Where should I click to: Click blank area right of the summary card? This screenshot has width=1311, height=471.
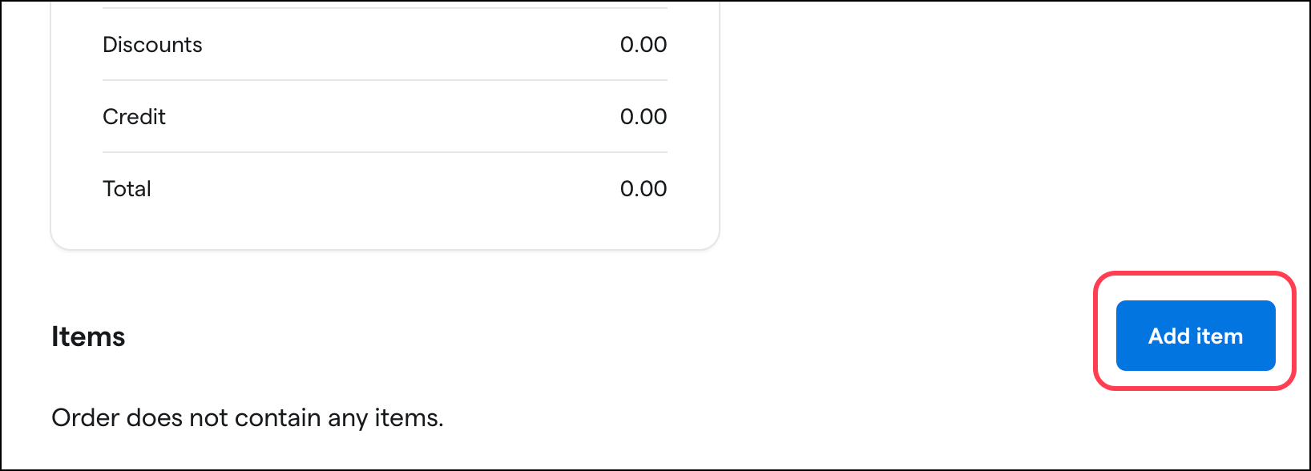pos(1010,128)
